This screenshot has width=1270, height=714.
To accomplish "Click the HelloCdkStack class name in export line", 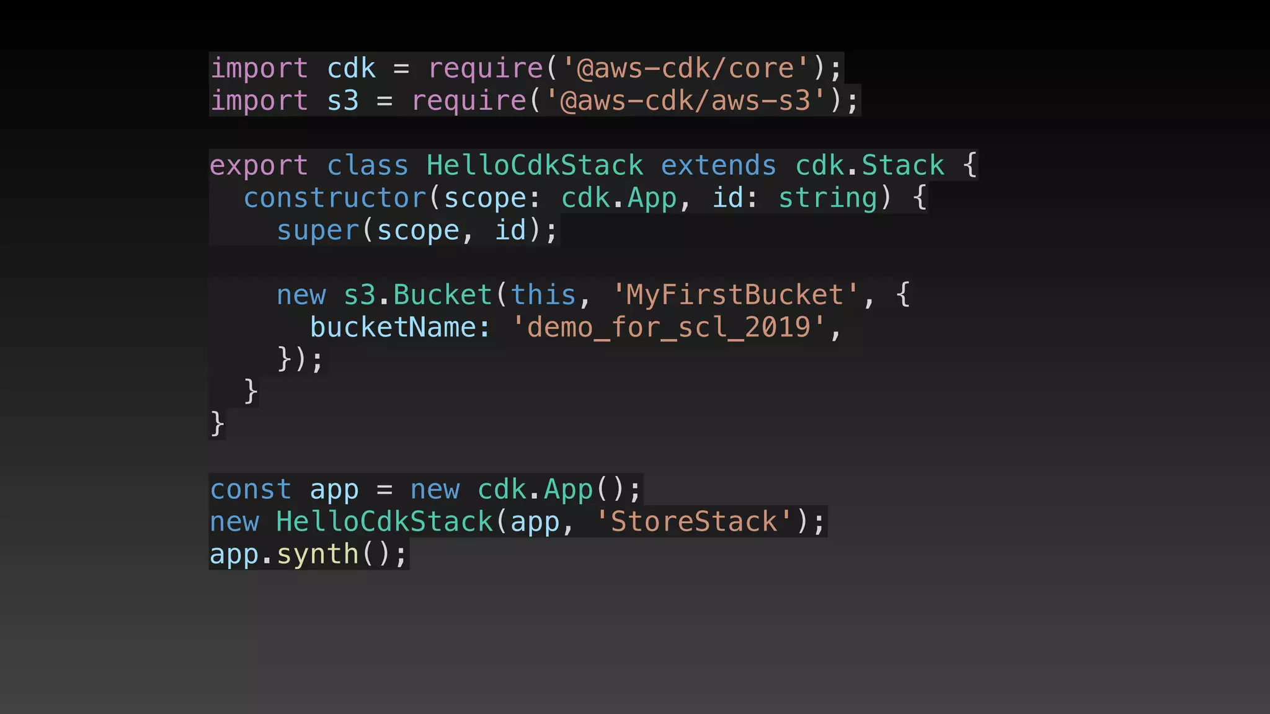I will (535, 165).
